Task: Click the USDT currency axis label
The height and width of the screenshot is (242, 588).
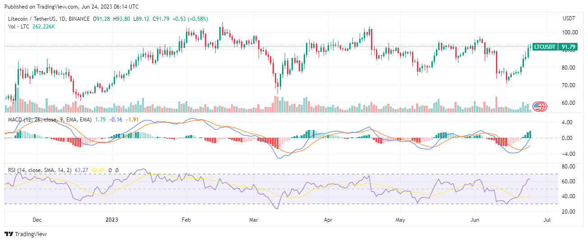Action: click(568, 19)
